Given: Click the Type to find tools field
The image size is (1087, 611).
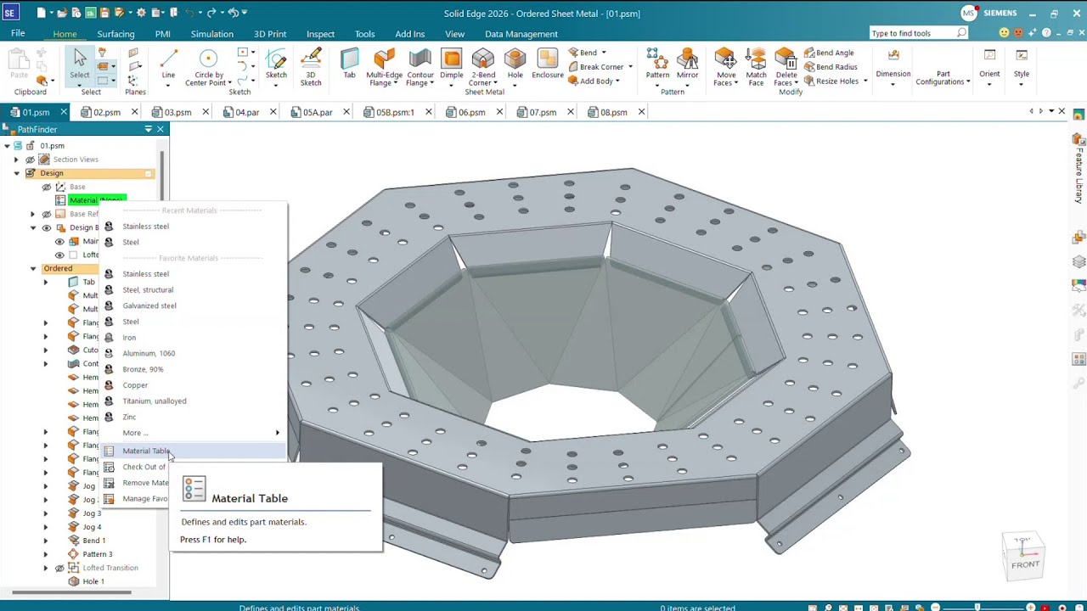Looking at the screenshot, I should (918, 33).
